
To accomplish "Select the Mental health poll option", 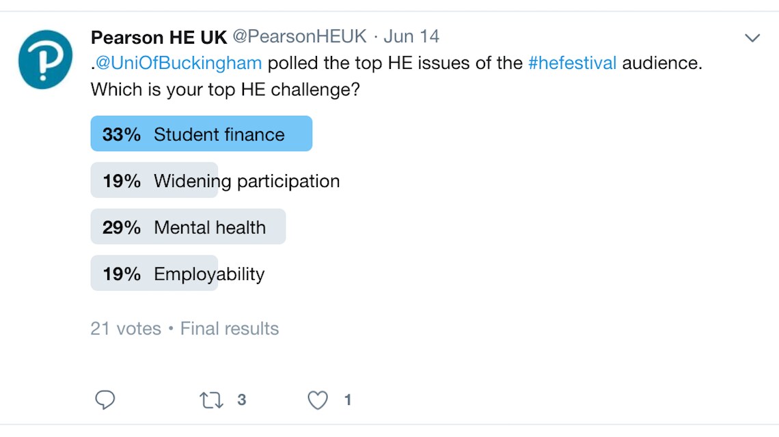I will [210, 227].
